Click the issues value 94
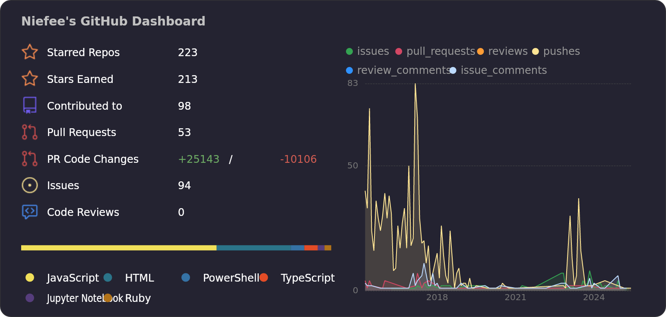This screenshot has height=317, width=666. pyautogui.click(x=184, y=186)
